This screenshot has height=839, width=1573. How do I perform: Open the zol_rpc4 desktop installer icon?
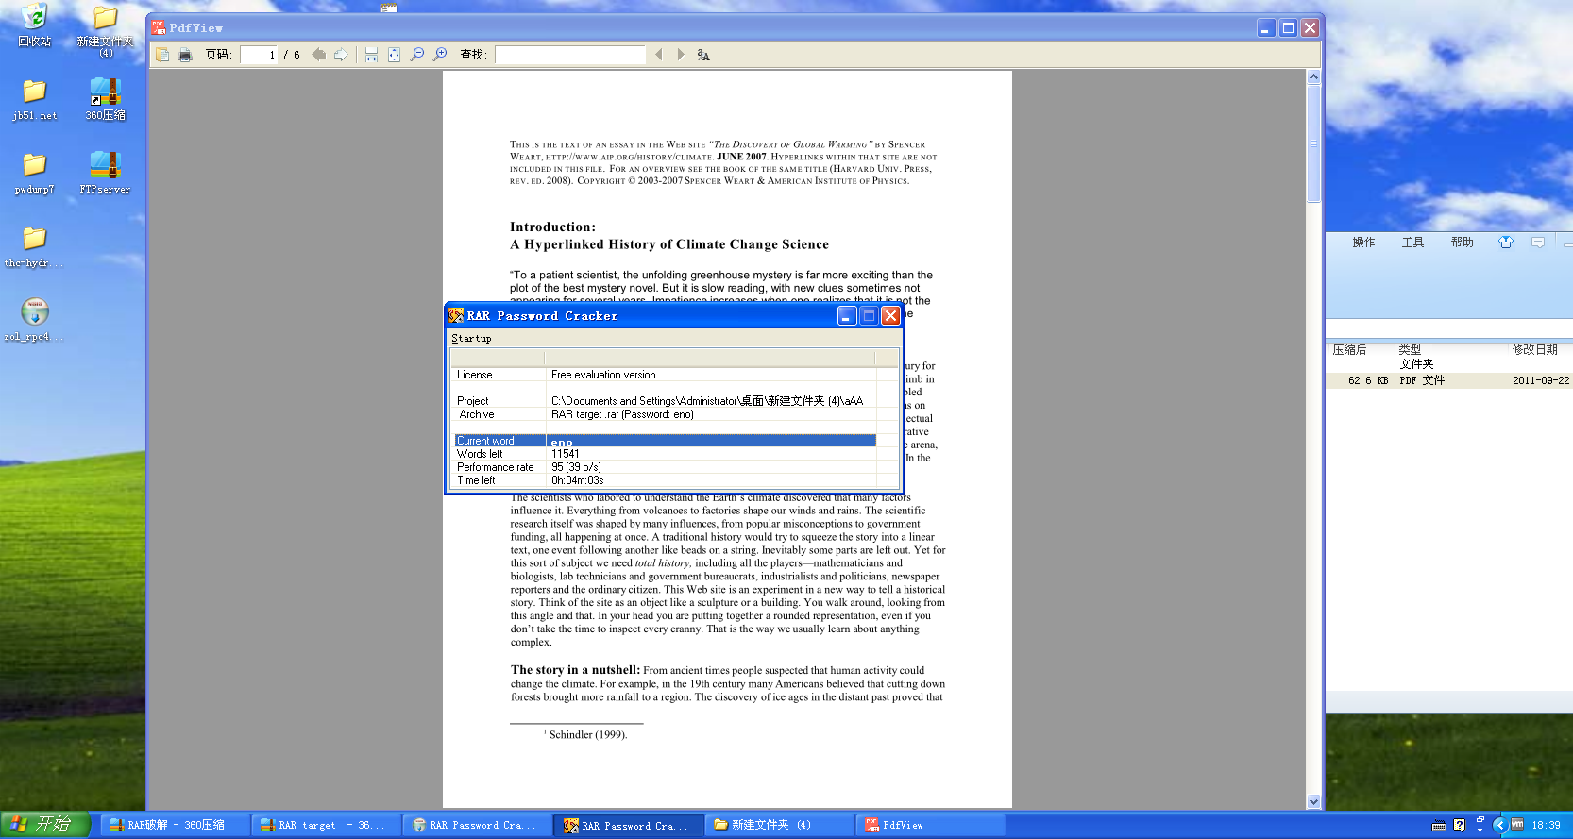[34, 320]
